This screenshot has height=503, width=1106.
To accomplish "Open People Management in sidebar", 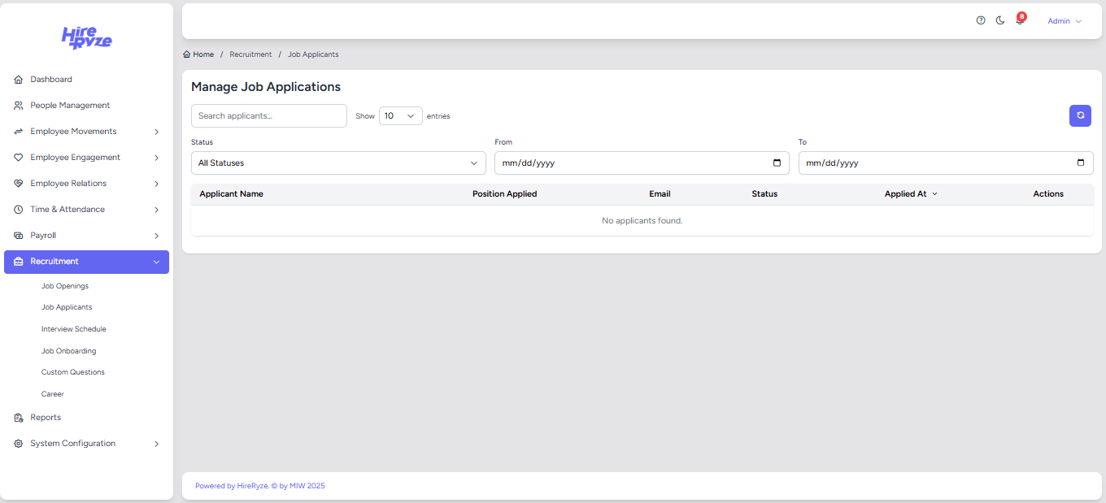I will click(70, 106).
